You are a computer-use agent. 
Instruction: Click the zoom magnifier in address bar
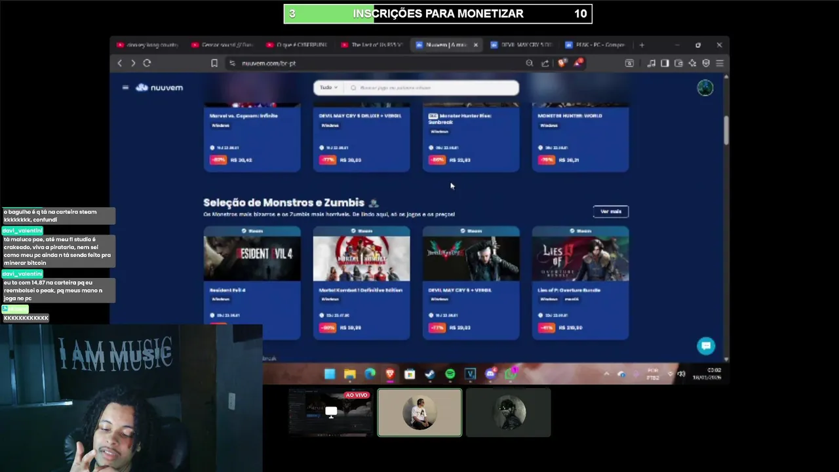click(529, 63)
